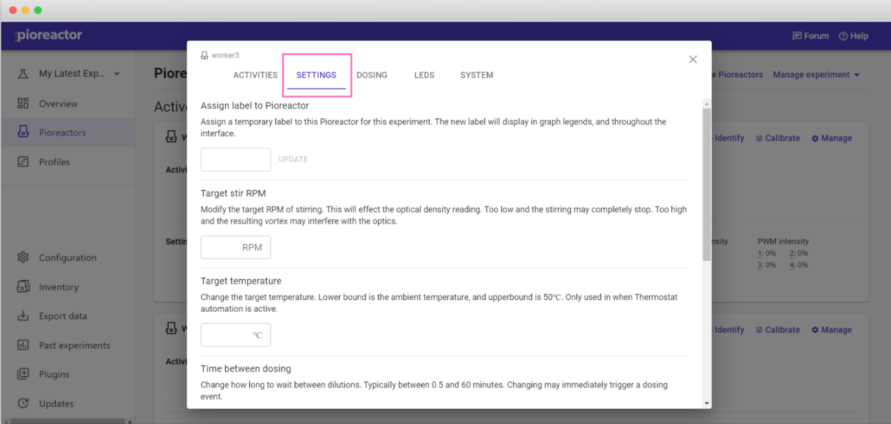Screen dimensions: 891x424
Task: Open Plugins via its sidebar icon
Action: point(23,374)
